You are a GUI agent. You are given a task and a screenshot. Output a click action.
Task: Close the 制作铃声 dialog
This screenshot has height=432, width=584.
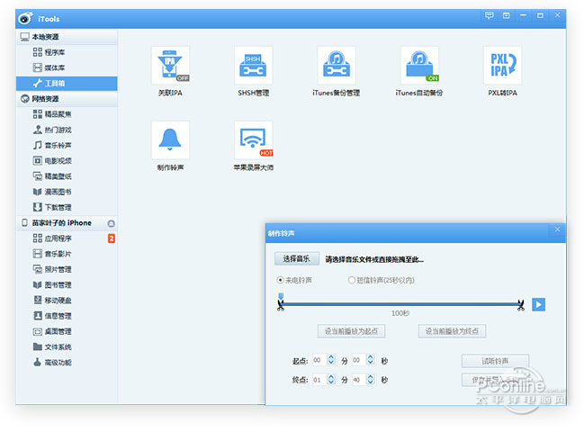(557, 229)
